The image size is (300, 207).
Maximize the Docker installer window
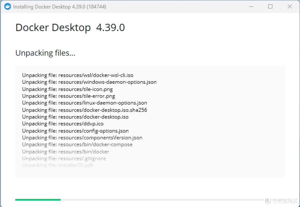(270, 6)
